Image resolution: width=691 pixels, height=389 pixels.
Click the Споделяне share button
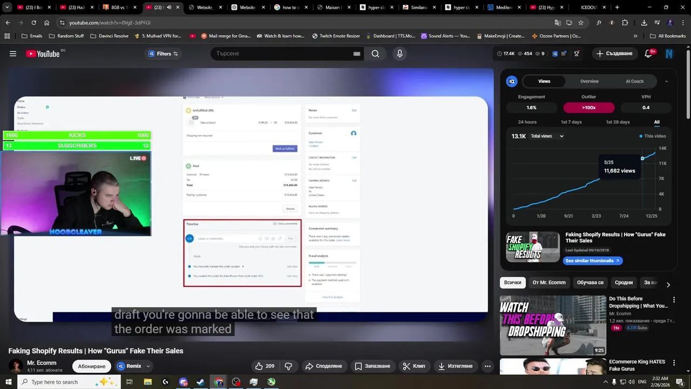coord(323,366)
